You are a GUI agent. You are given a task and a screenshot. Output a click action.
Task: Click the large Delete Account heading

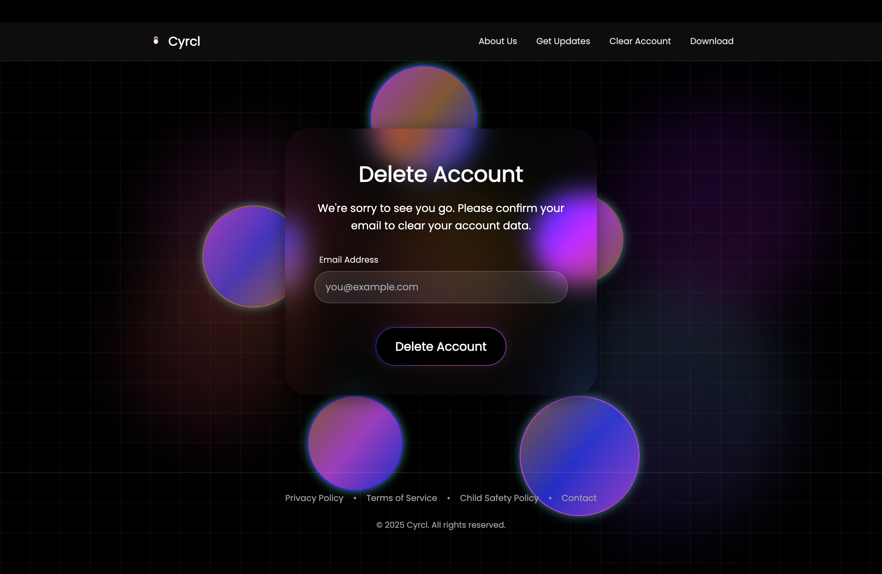pyautogui.click(x=441, y=174)
